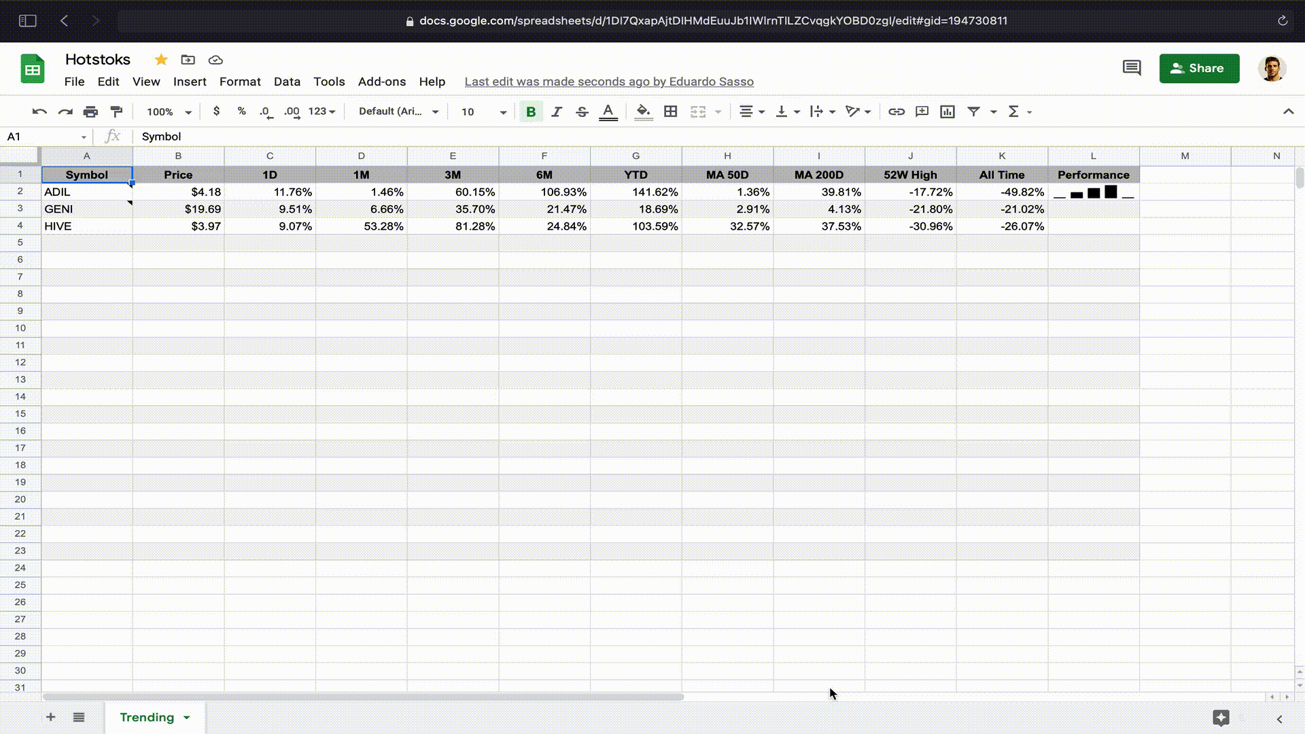
Task: Open the font size dropdown
Action: tap(484, 112)
